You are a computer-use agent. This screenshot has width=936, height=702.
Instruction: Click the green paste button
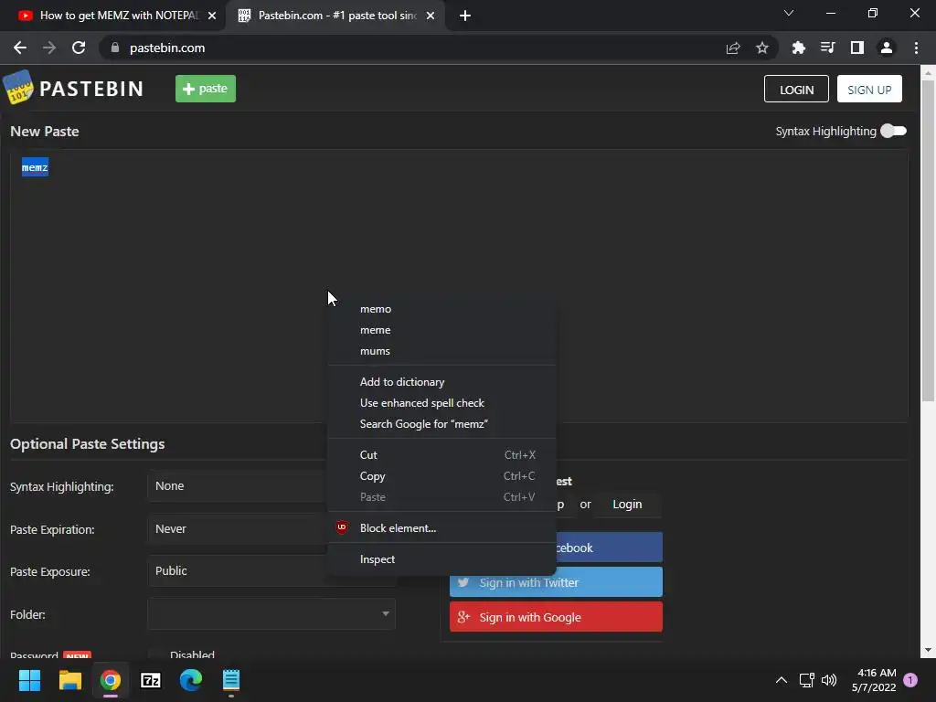click(206, 89)
